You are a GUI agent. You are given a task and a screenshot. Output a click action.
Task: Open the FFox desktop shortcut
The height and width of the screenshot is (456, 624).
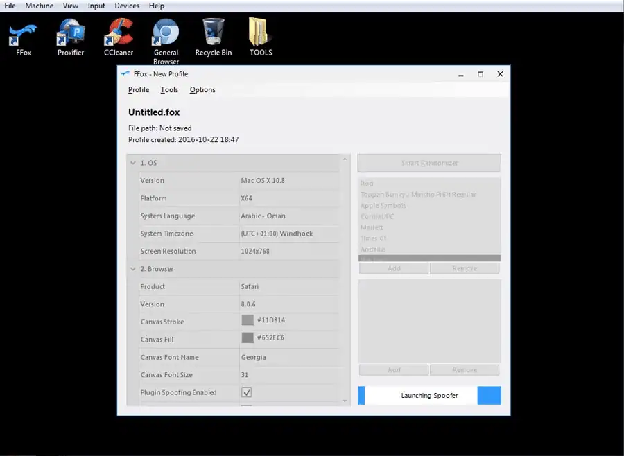tap(24, 35)
